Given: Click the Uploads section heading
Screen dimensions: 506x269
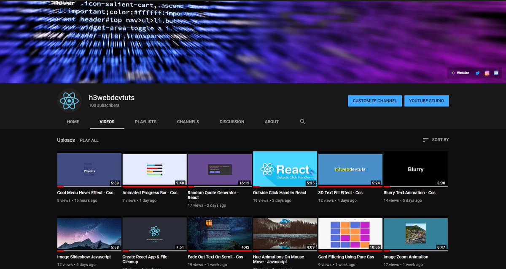Looking at the screenshot, I should point(66,140).
